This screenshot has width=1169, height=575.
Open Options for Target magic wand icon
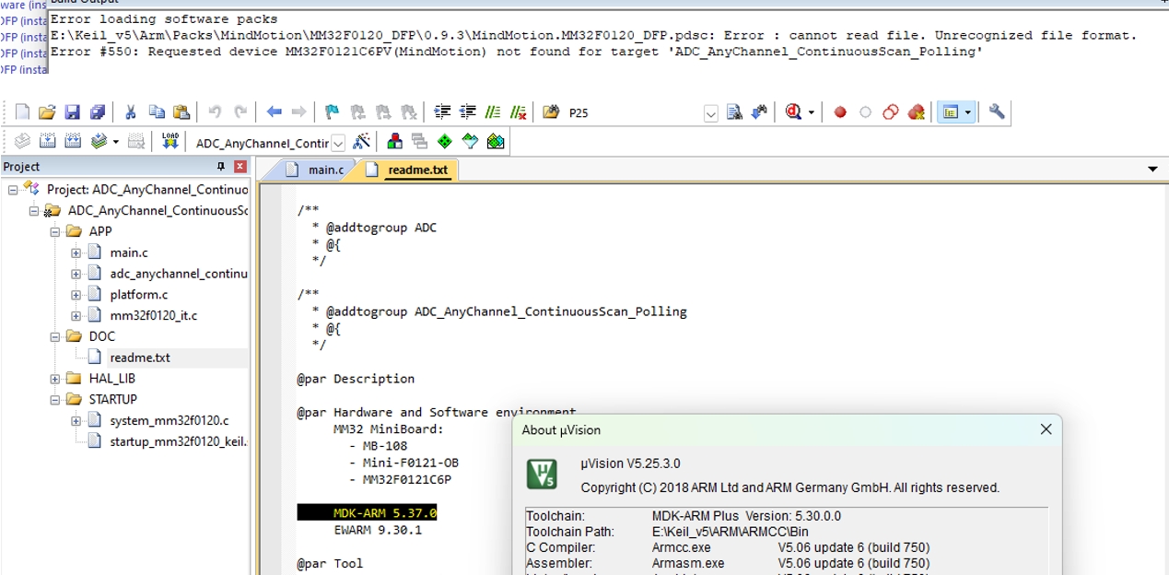[x=362, y=141]
